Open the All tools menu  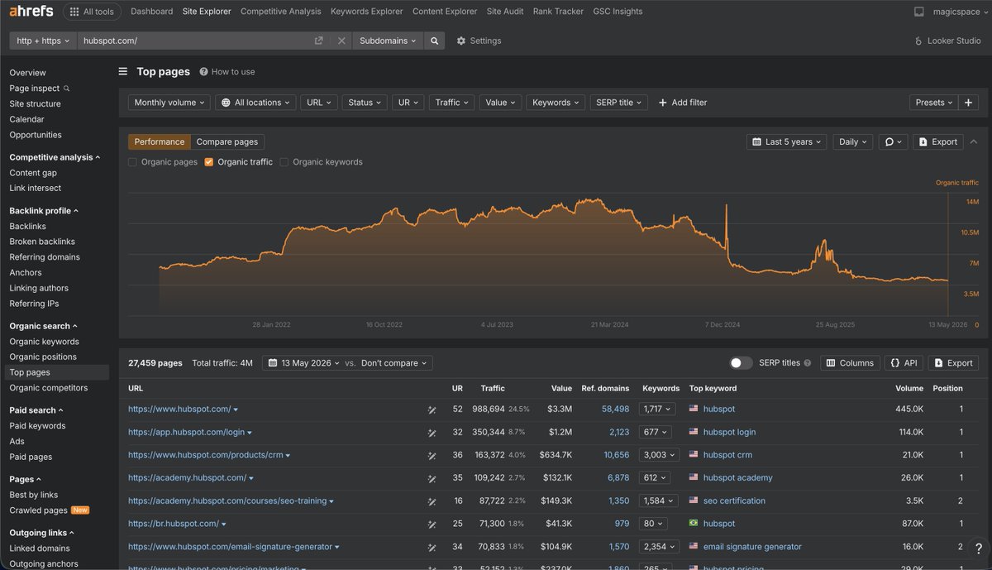[92, 12]
